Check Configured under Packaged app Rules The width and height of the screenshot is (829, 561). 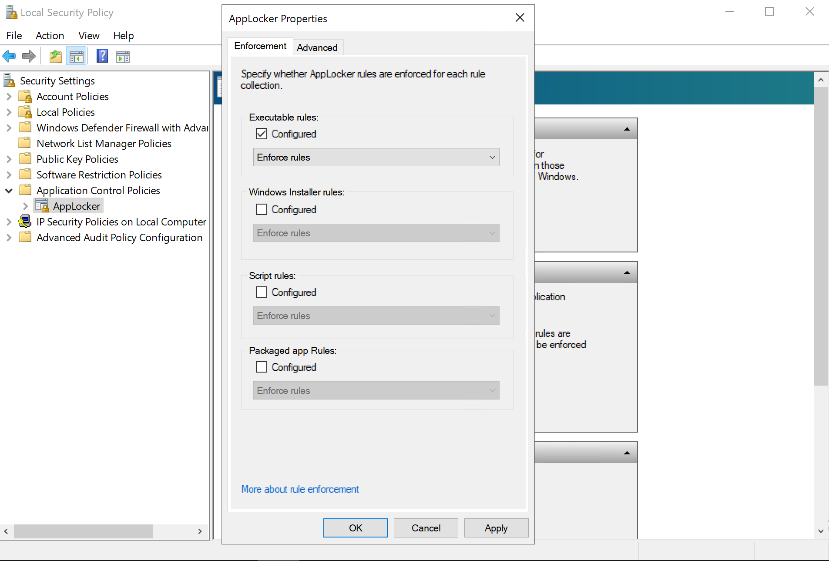262,367
